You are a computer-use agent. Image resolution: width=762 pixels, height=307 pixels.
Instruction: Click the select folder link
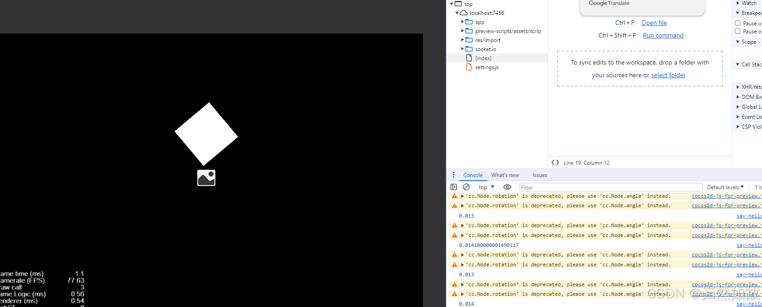(668, 75)
